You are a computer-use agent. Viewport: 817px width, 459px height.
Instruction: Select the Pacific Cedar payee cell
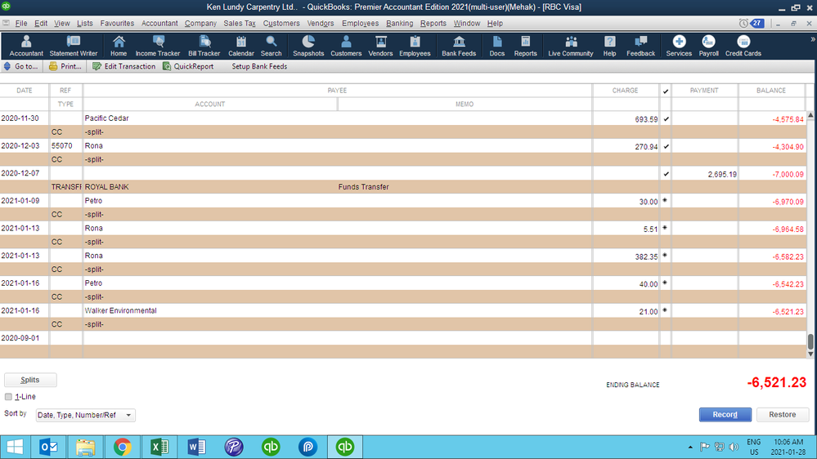tap(337, 118)
